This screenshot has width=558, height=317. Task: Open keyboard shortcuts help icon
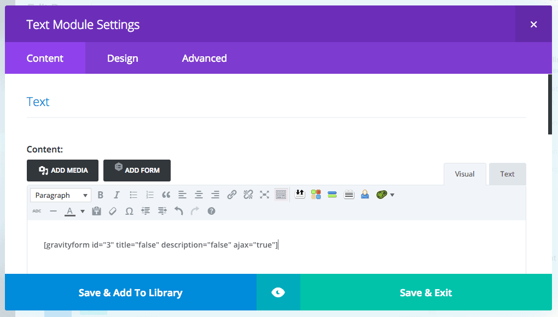tap(211, 211)
